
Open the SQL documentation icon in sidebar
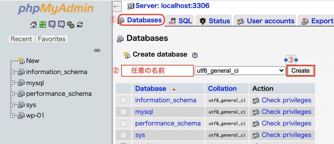click(x=61, y=25)
